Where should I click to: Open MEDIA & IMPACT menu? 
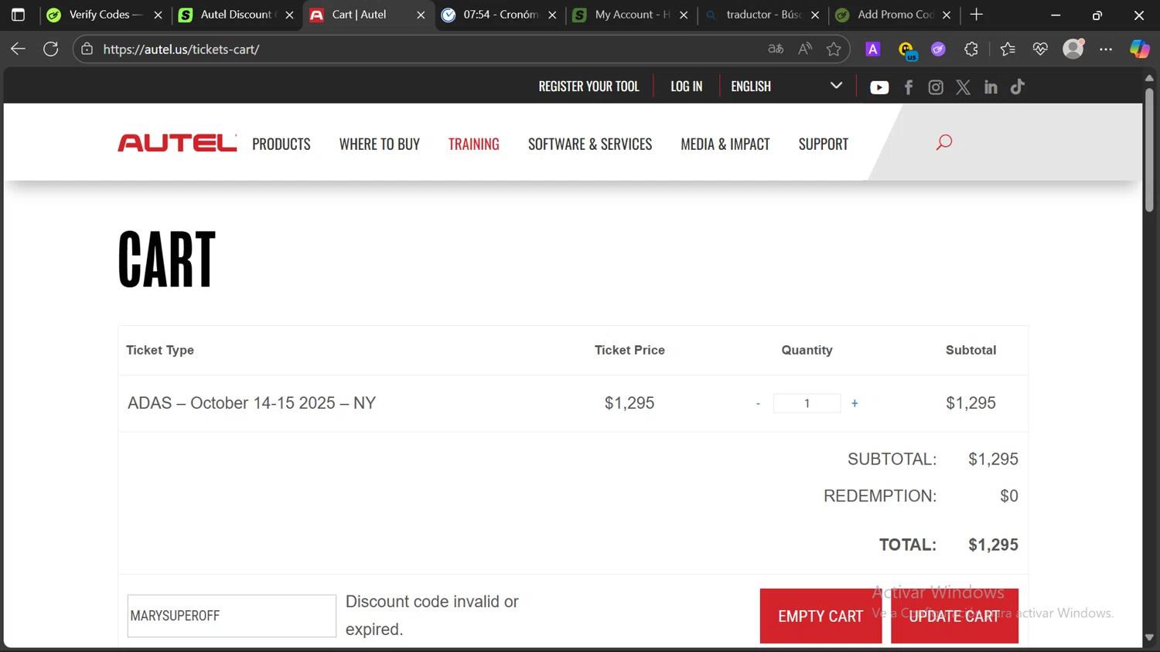point(725,144)
